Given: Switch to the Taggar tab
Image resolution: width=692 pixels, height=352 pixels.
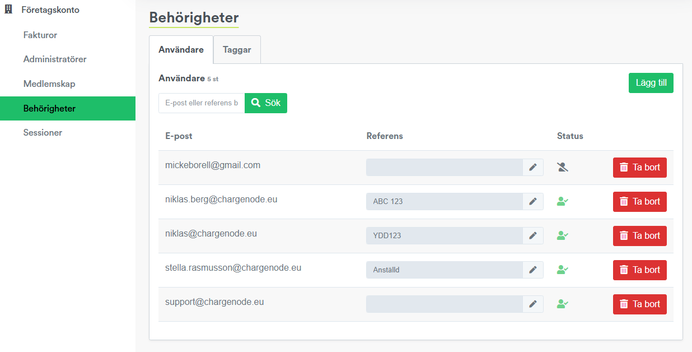Looking at the screenshot, I should (237, 50).
